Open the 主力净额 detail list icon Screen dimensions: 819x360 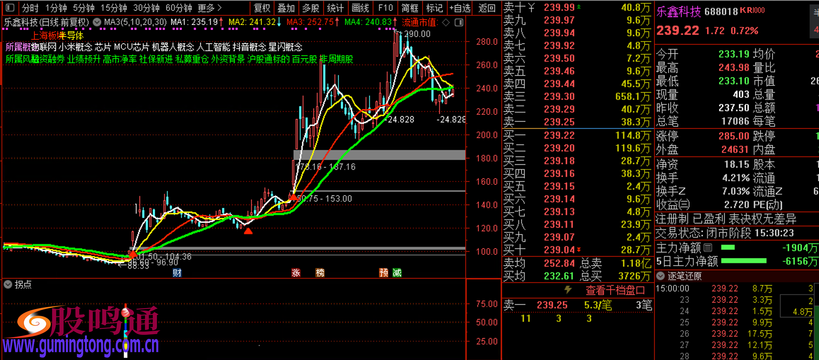point(708,248)
